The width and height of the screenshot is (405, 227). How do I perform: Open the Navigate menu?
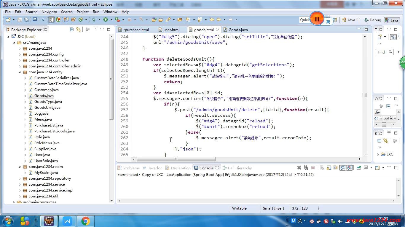tap(49, 12)
